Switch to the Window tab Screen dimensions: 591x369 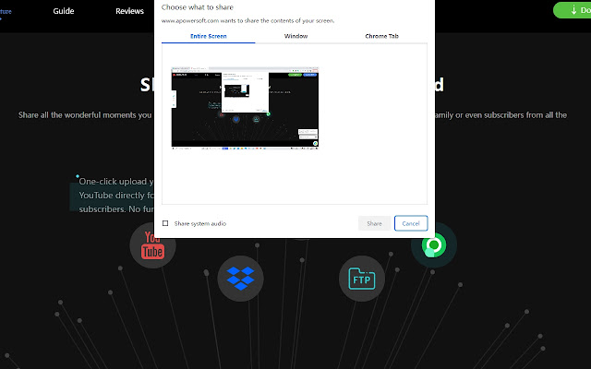click(x=295, y=36)
